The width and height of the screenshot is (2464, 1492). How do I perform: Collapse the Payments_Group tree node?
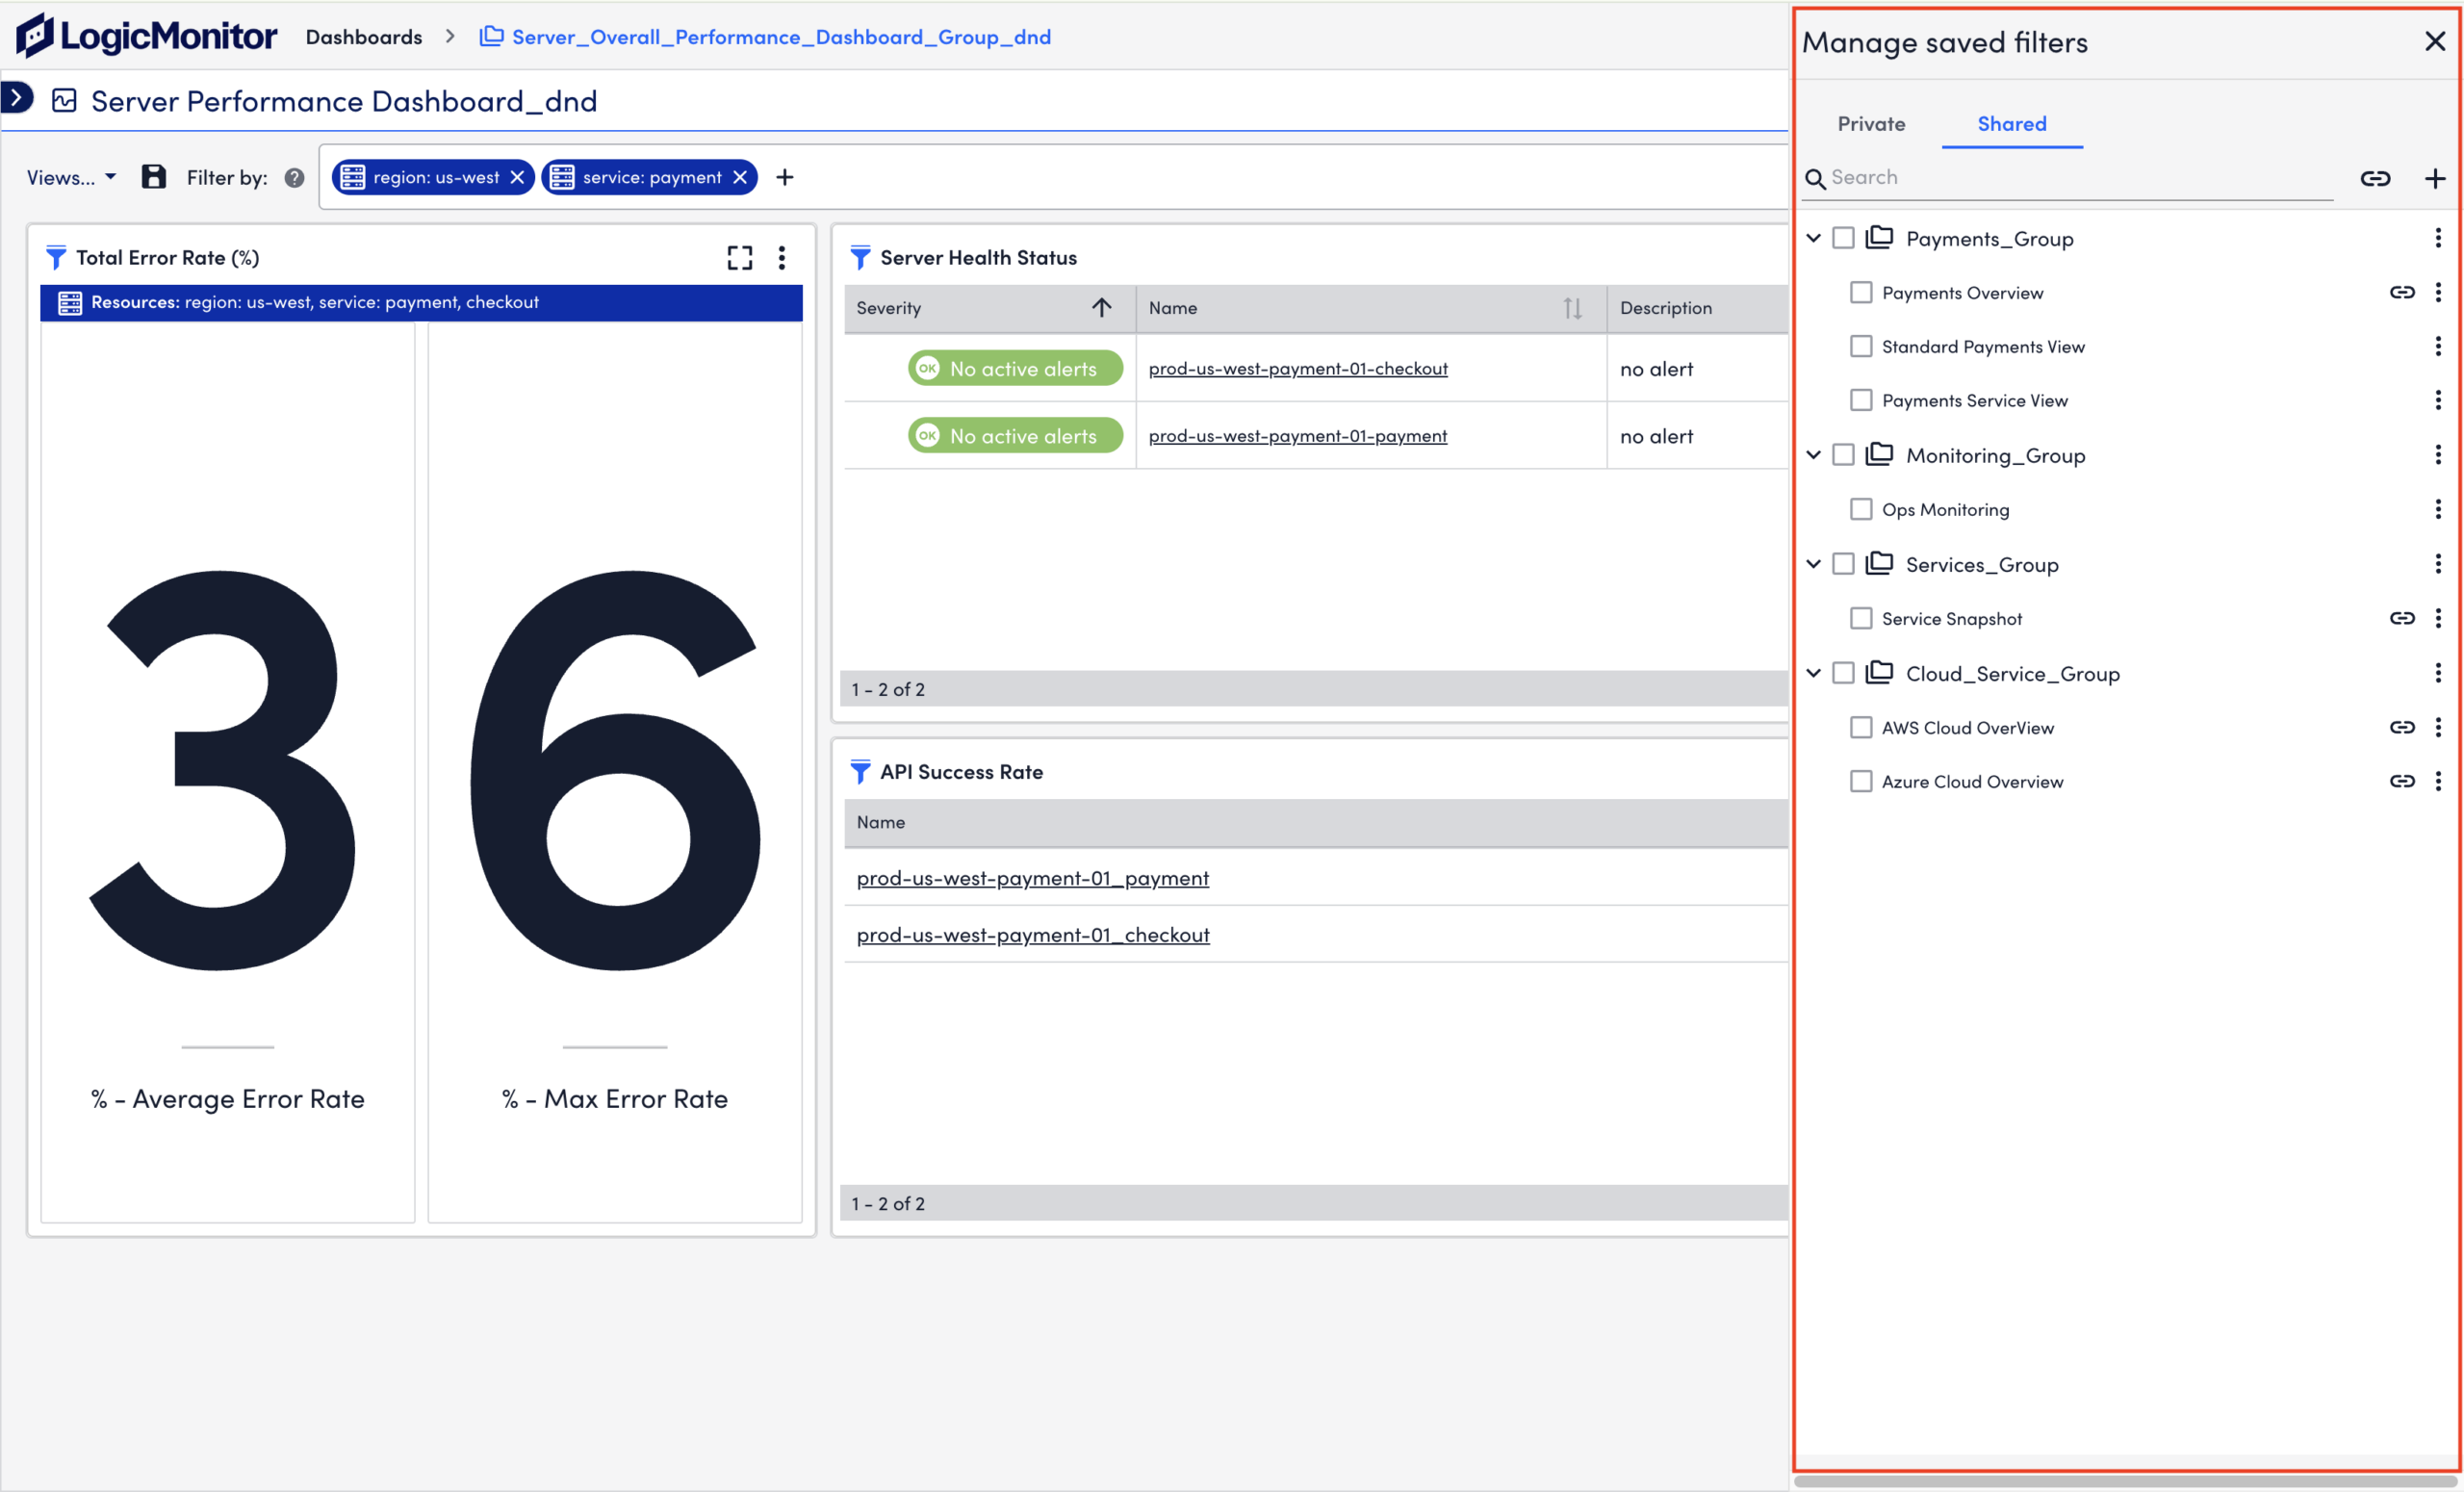(x=1813, y=238)
